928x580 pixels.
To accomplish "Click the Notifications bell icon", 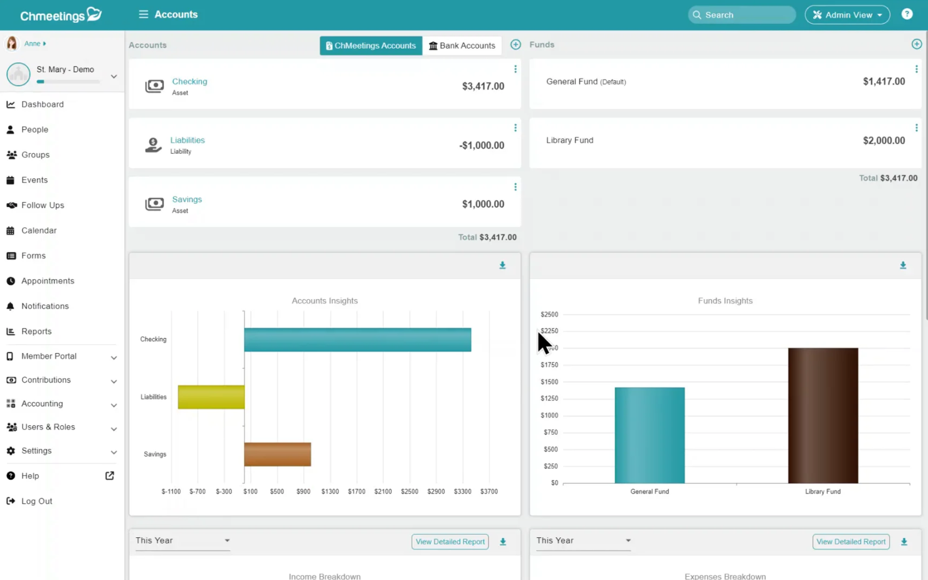I will 45,306.
